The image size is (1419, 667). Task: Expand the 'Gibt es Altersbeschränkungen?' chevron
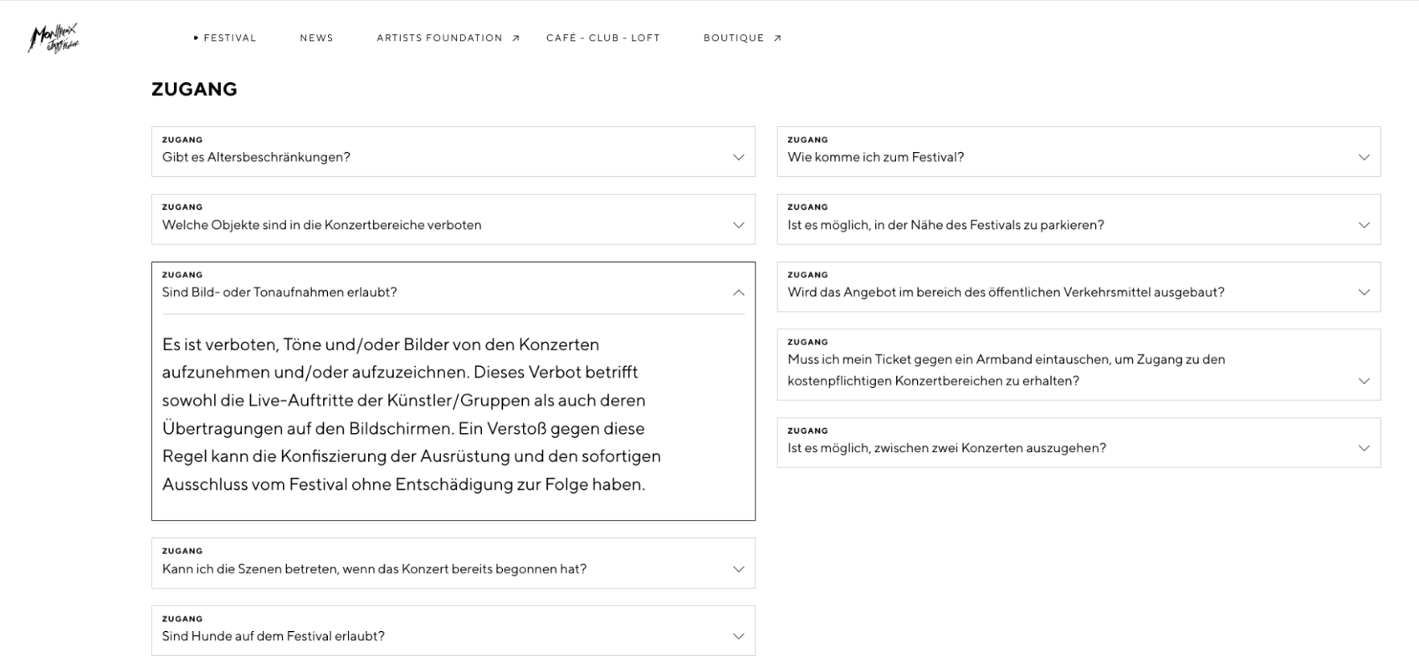(738, 157)
